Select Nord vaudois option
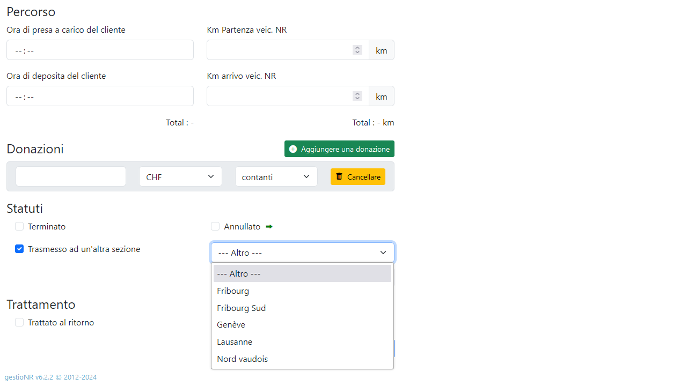This screenshot has height=386, width=687. tap(243, 359)
